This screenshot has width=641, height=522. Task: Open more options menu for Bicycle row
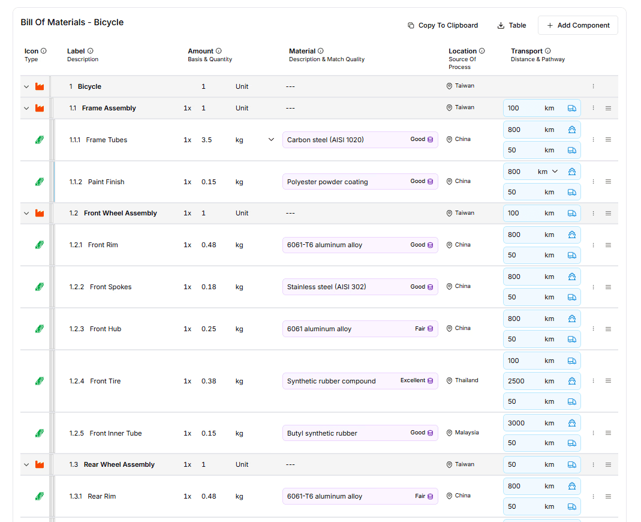click(593, 87)
